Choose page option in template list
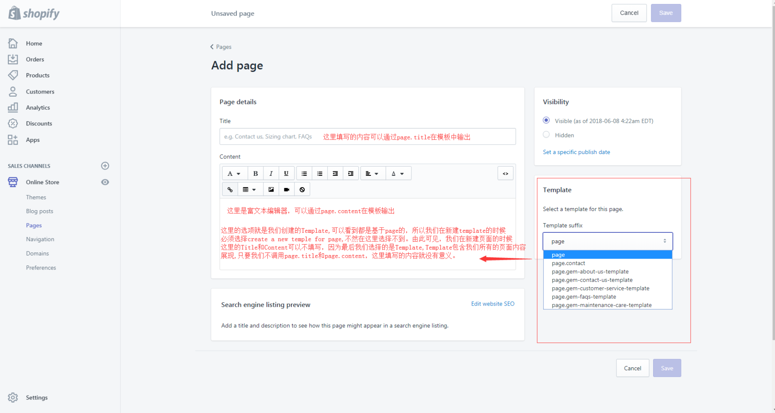 tap(607, 255)
